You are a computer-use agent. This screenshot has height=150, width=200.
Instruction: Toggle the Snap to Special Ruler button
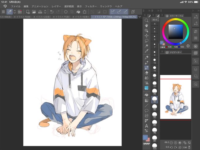119,12
